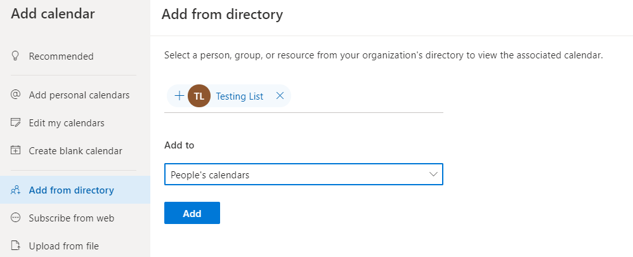Click the chevron arrow in Add to box
The width and height of the screenshot is (633, 257).
click(x=434, y=175)
